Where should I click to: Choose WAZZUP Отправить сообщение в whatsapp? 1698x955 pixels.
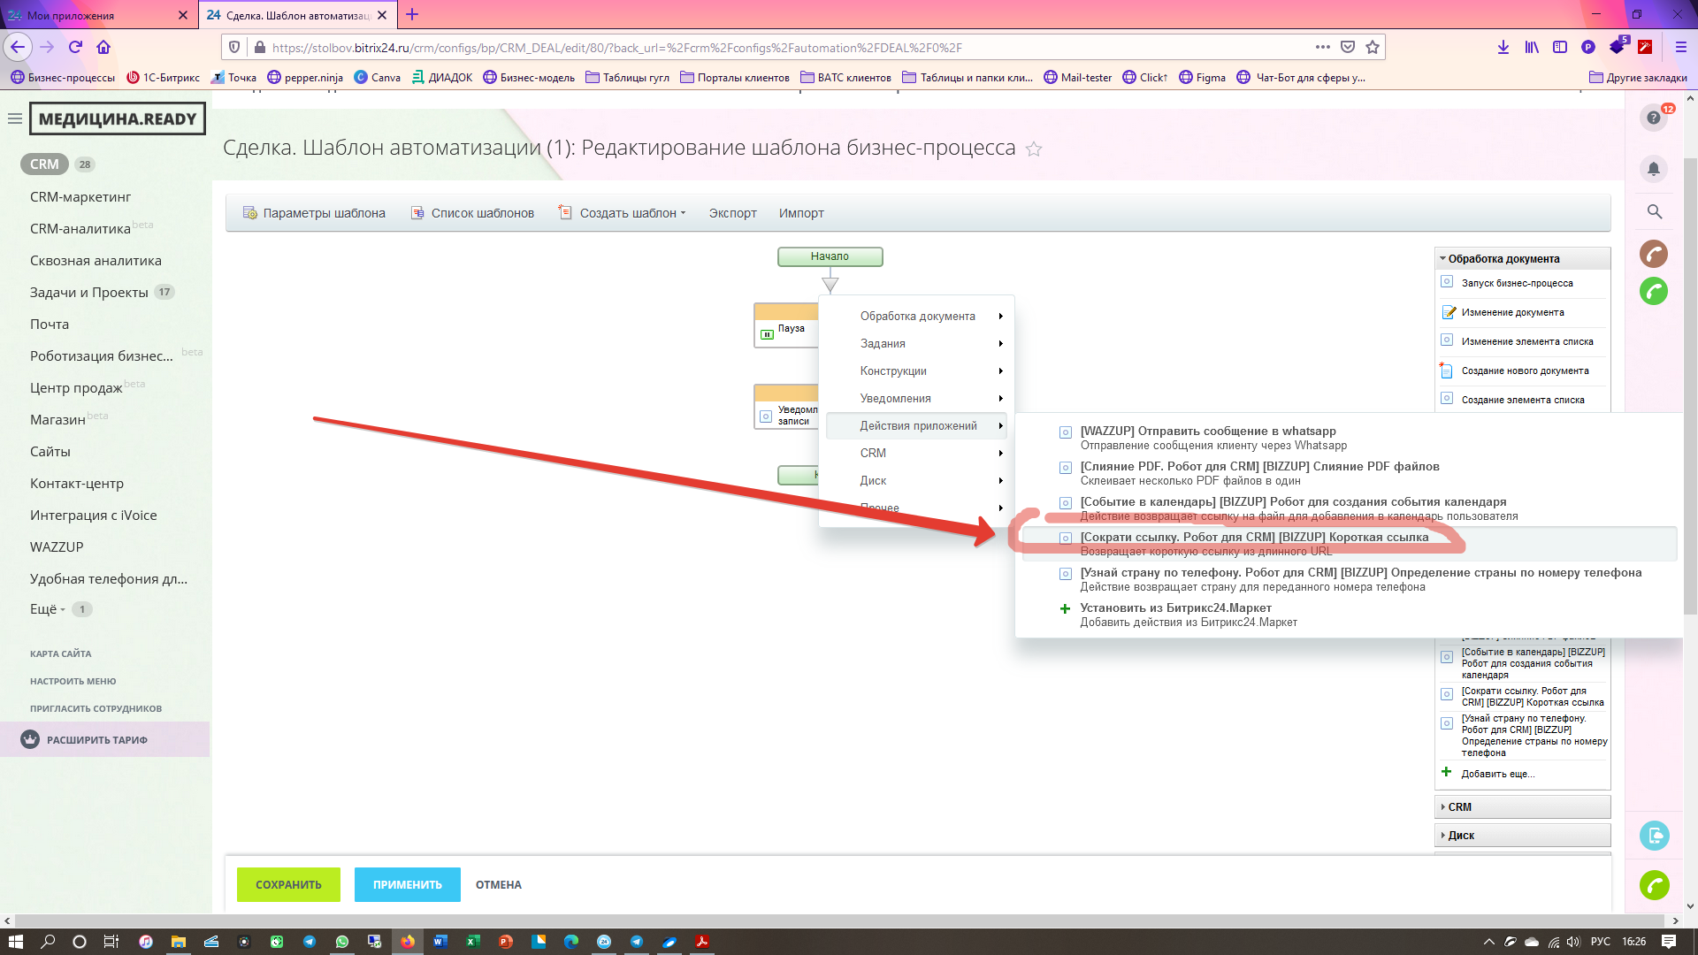tap(1207, 432)
